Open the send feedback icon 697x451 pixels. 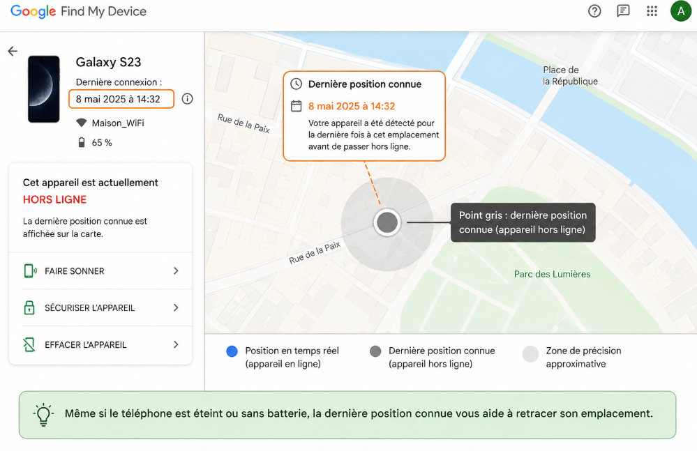point(623,11)
